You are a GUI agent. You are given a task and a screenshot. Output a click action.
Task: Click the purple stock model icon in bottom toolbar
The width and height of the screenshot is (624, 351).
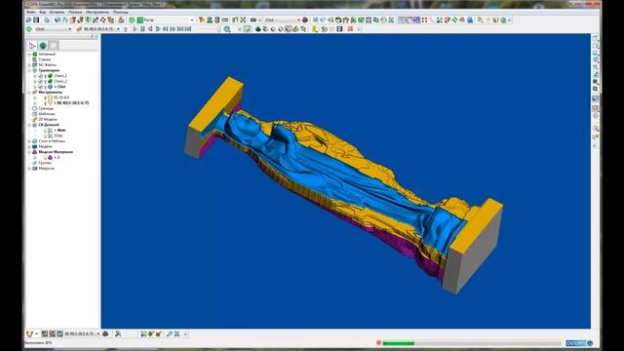click(105, 333)
